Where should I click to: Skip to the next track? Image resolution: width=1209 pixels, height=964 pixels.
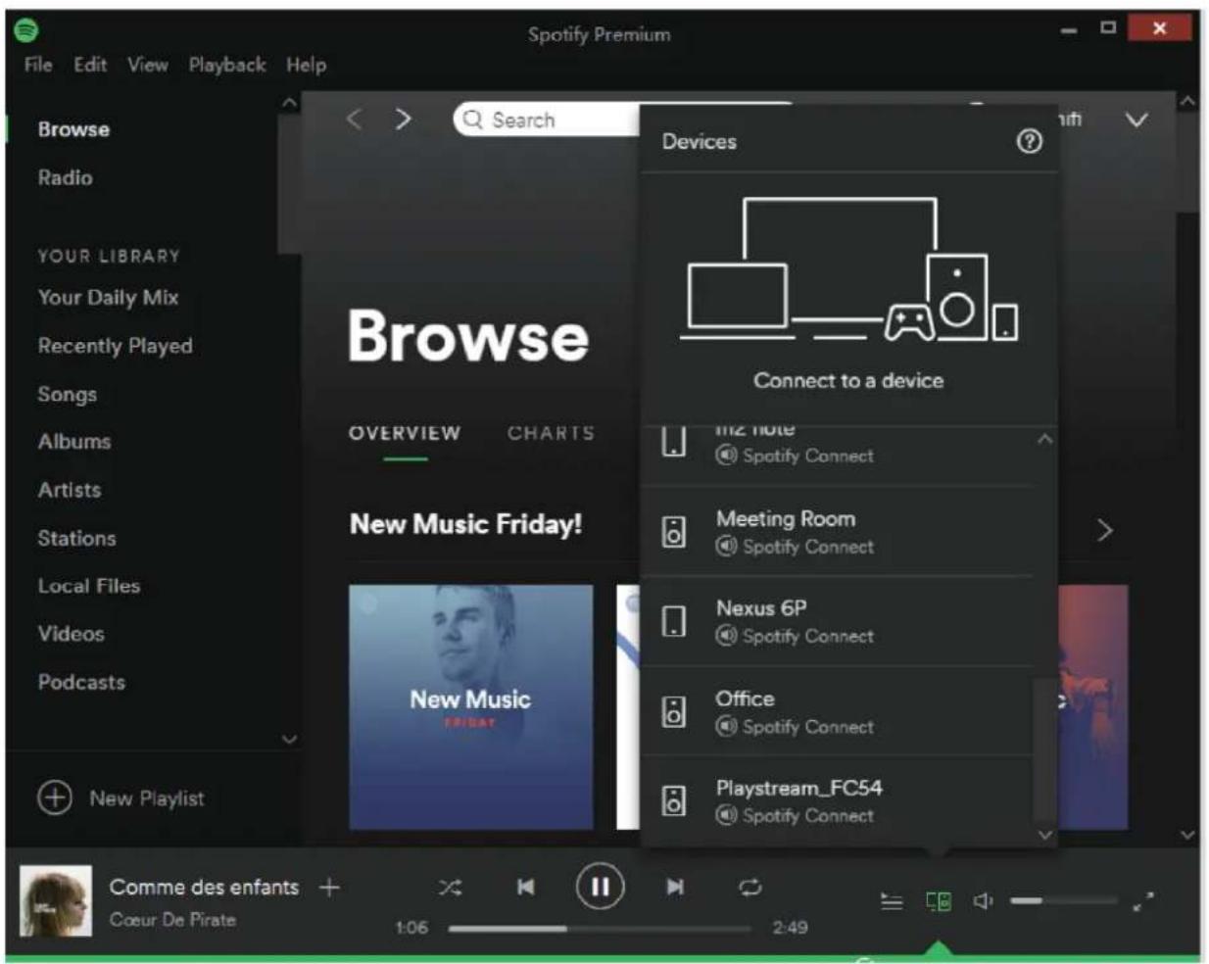click(x=675, y=888)
